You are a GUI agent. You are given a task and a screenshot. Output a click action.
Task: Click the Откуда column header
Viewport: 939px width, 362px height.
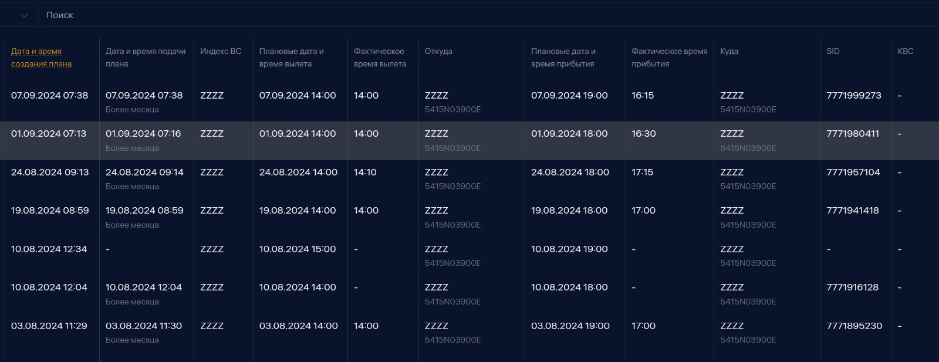[438, 51]
